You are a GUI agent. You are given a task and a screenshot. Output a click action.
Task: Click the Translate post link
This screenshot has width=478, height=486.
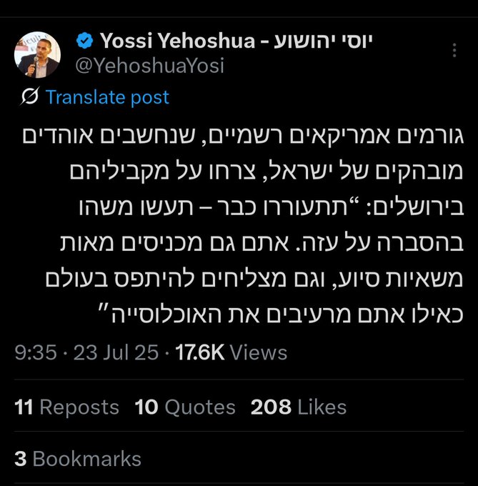(x=107, y=97)
